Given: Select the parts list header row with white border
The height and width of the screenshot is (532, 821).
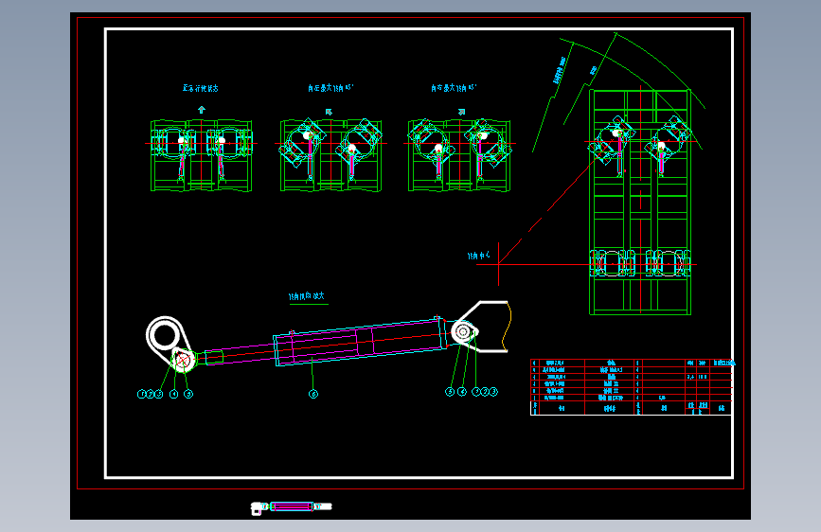Looking at the screenshot, I should click(631, 408).
